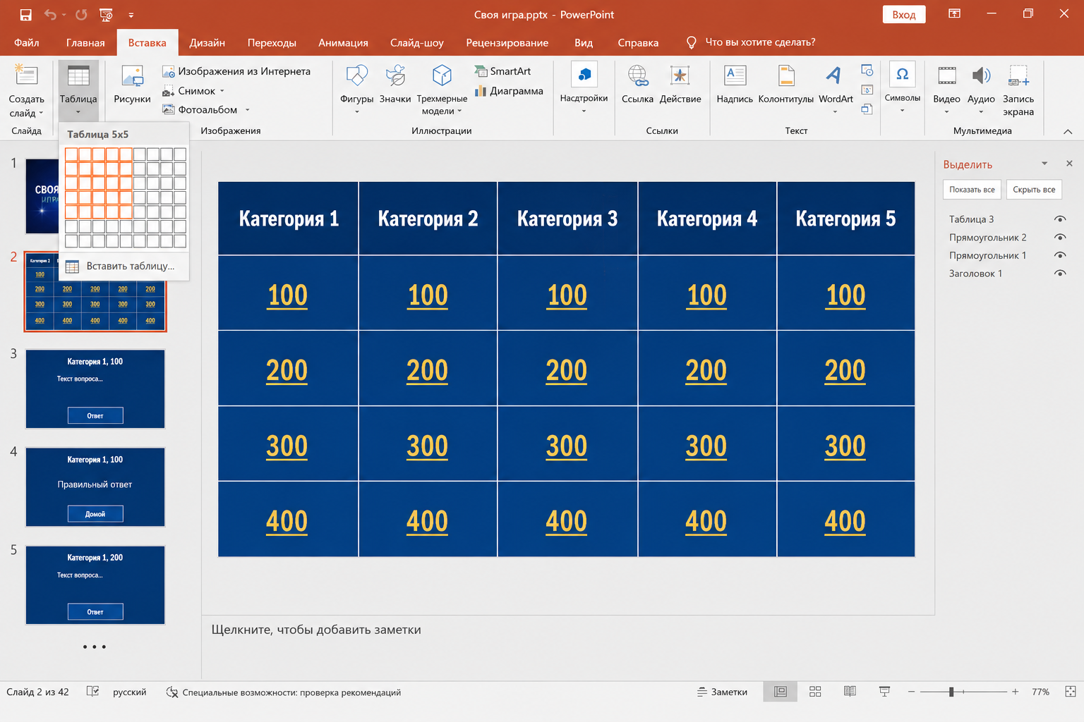Click the Вход sign-in button
This screenshot has height=722, width=1084.
(x=904, y=15)
